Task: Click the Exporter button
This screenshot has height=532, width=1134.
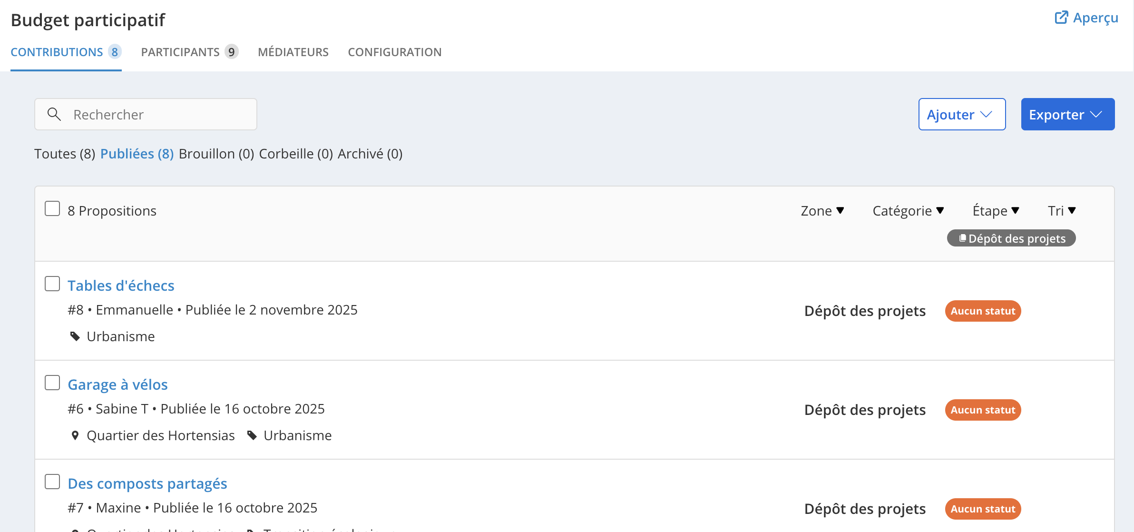Action: pos(1067,114)
